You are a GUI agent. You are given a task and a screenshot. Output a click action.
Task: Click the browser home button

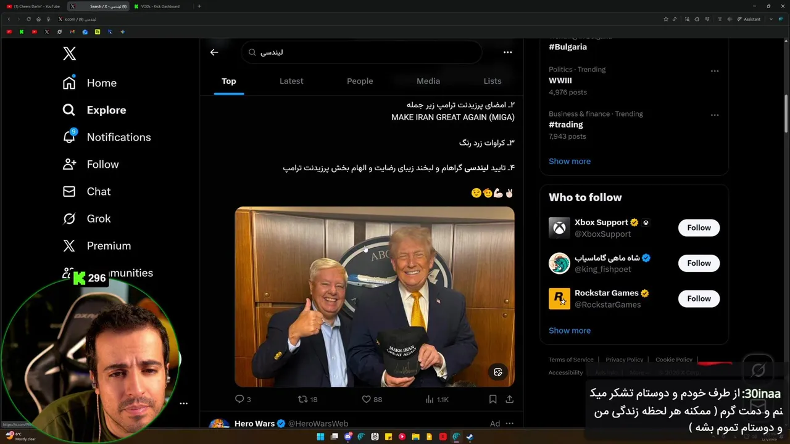click(x=38, y=19)
